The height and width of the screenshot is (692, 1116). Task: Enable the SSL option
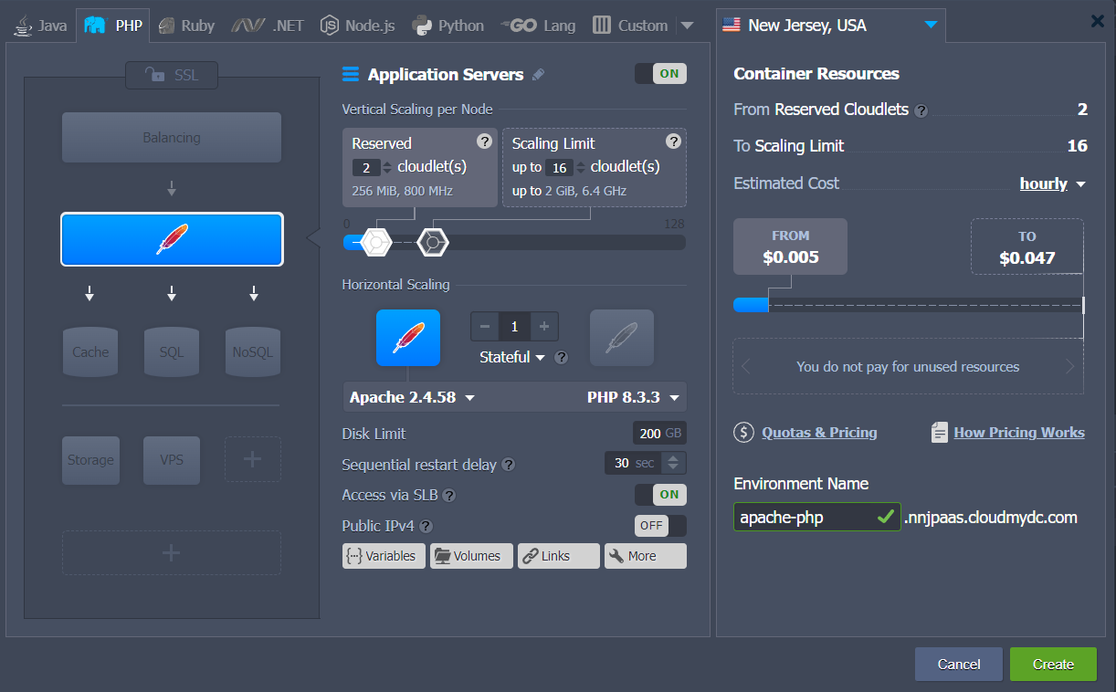point(172,75)
